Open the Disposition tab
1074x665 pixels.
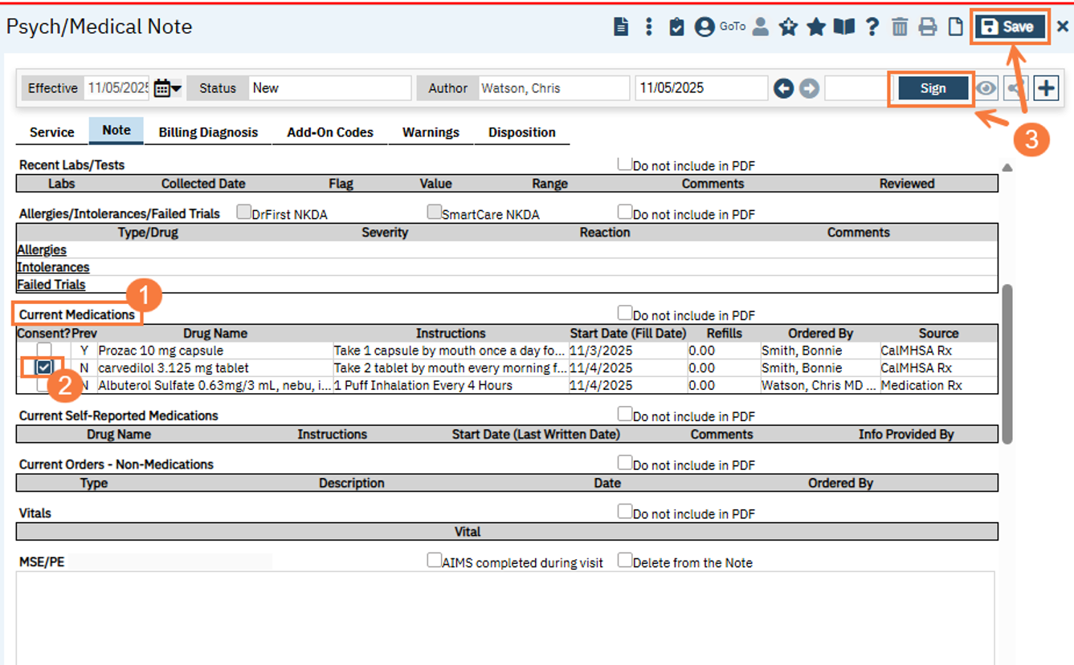pos(521,132)
